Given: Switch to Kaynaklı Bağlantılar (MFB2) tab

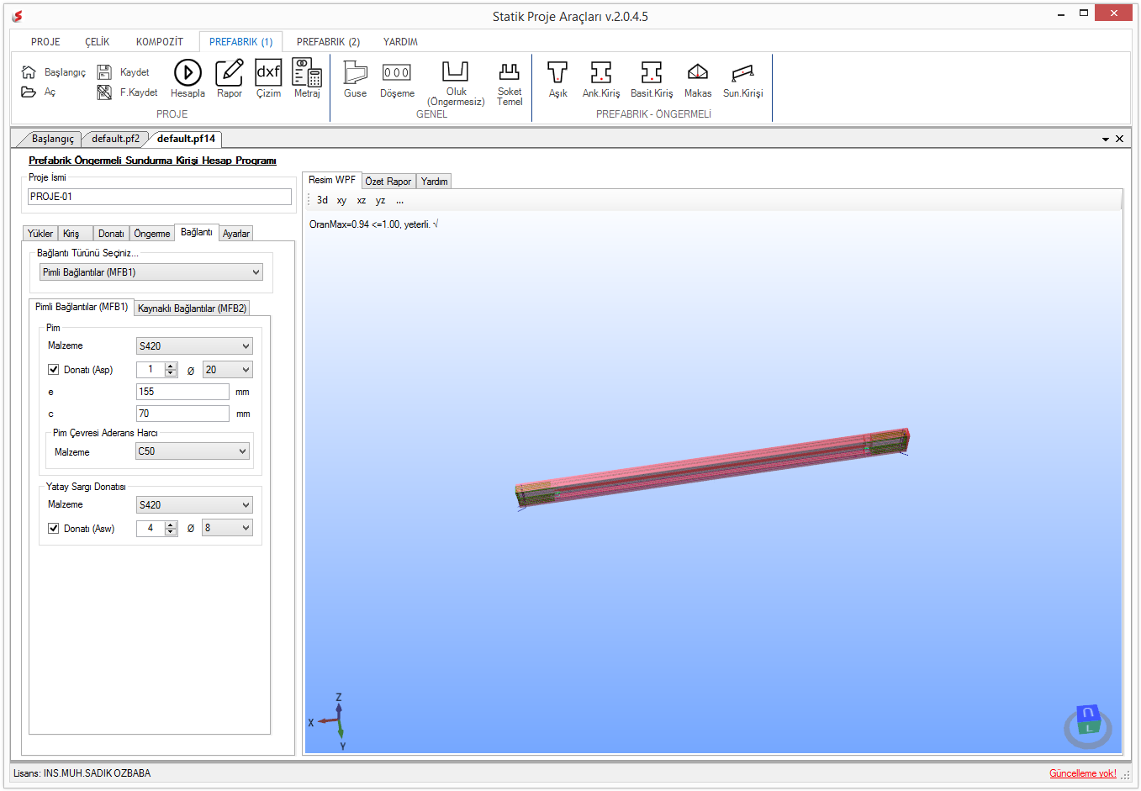Looking at the screenshot, I should coord(192,308).
